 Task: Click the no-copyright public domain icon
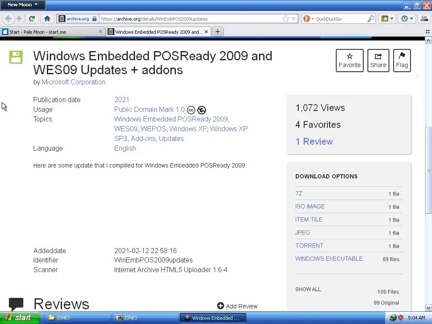[202, 110]
